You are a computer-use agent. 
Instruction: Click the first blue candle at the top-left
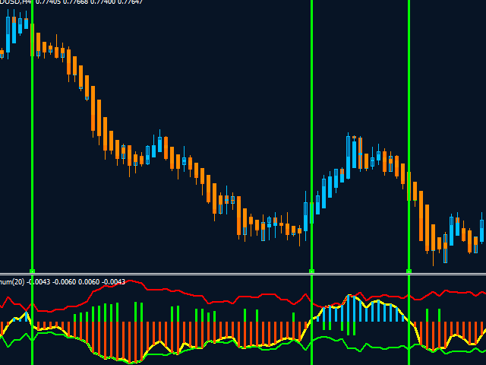(8, 33)
